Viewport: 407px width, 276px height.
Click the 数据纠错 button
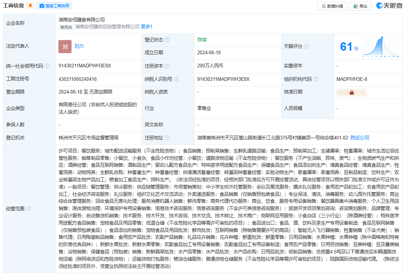click(332, 6)
